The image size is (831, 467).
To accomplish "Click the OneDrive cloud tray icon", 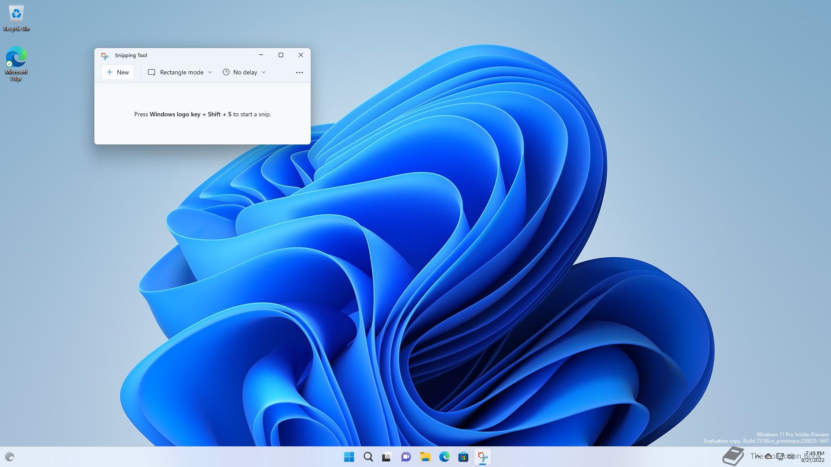I will pyautogui.click(x=769, y=457).
